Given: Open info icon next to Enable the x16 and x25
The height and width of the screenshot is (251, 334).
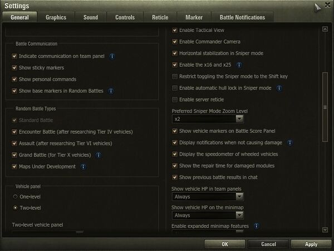Looking at the screenshot, I should 239,65.
